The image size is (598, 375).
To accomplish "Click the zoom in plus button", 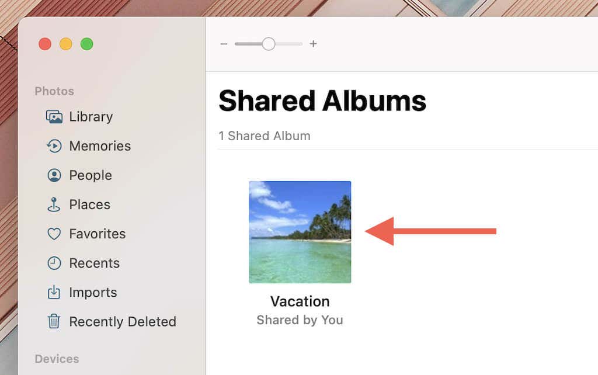I will pyautogui.click(x=313, y=44).
